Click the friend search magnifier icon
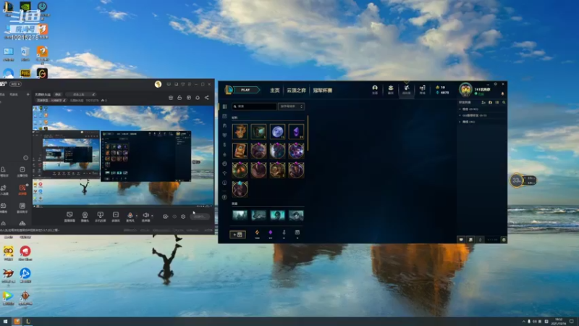This screenshot has height=326, width=579. click(504, 102)
